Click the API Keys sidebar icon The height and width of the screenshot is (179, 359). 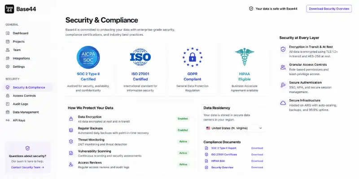click(x=8, y=120)
